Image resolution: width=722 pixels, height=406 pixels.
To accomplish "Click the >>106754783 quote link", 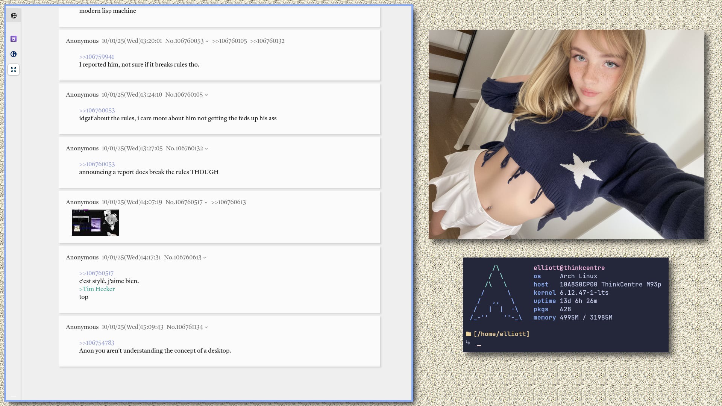I will [x=96, y=343].
